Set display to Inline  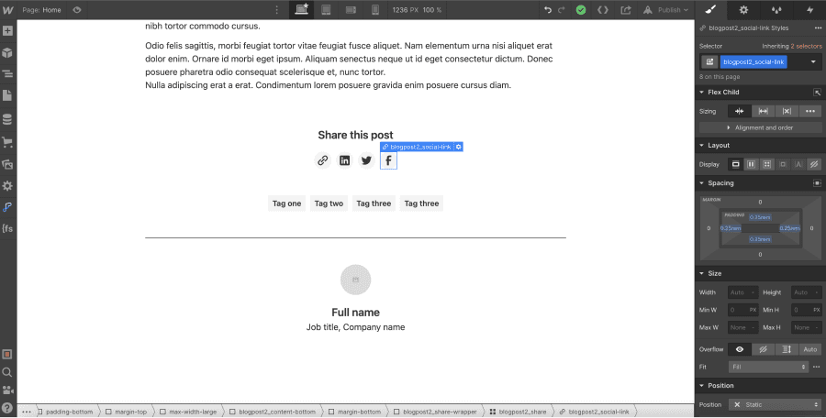click(x=798, y=164)
